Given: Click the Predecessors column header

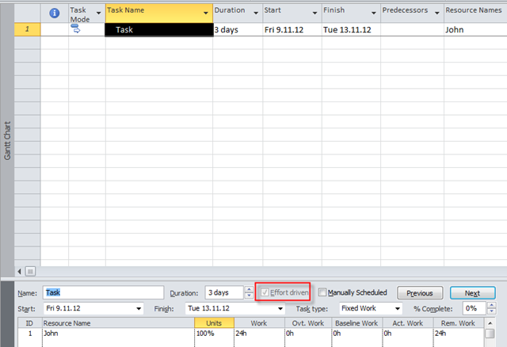Looking at the screenshot, I should (406, 11).
